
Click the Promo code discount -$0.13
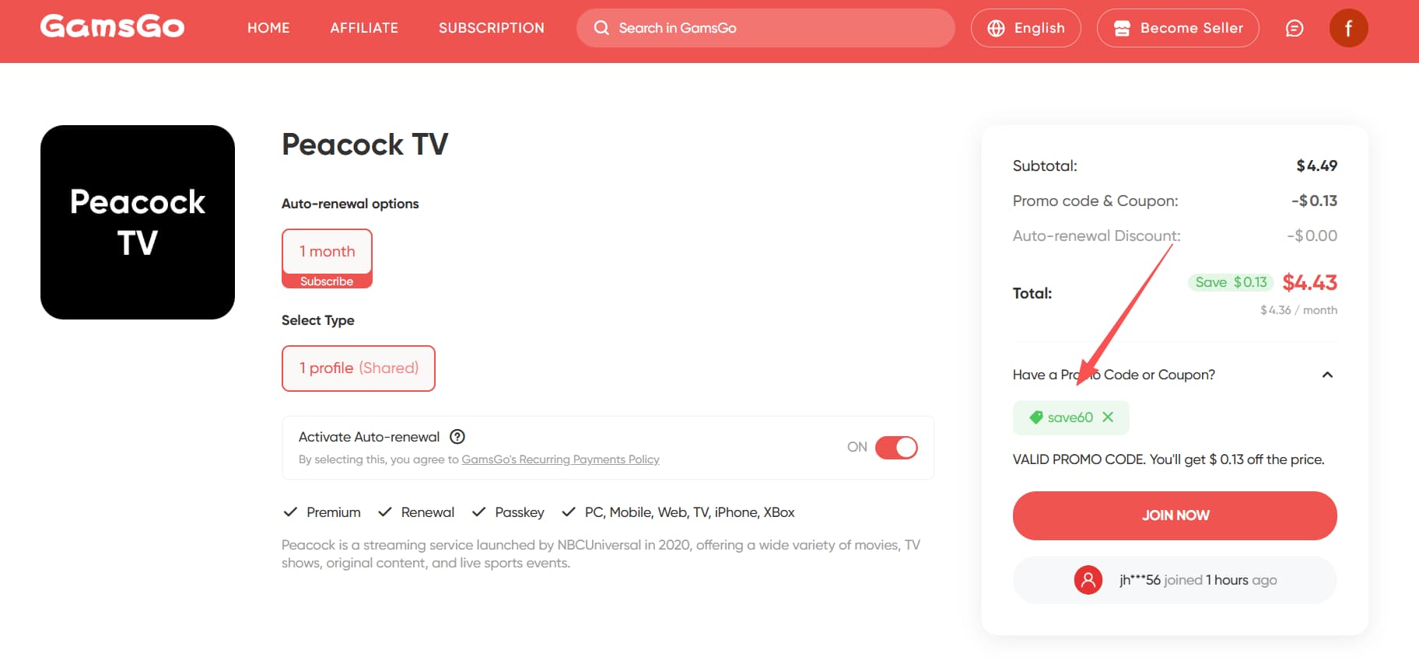click(1314, 201)
